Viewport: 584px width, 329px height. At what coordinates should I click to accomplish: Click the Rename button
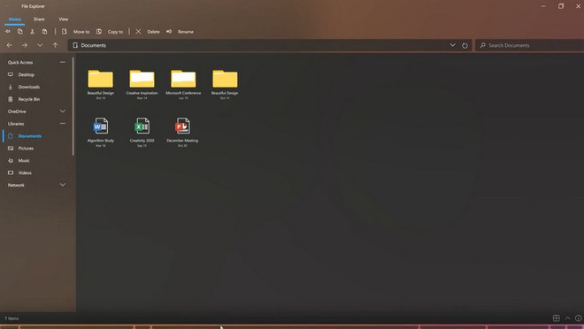(180, 32)
